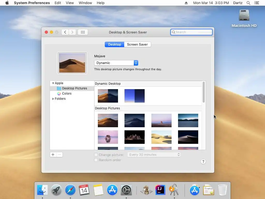Screen dimensions: 265x199
Task: Open App Store left of System Preferences
Action: pyautogui.click(x=112, y=190)
